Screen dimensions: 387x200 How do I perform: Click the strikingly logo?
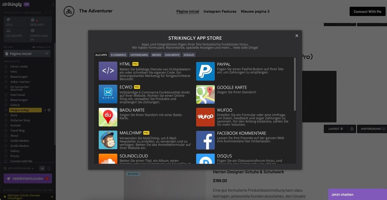coord(12,4)
